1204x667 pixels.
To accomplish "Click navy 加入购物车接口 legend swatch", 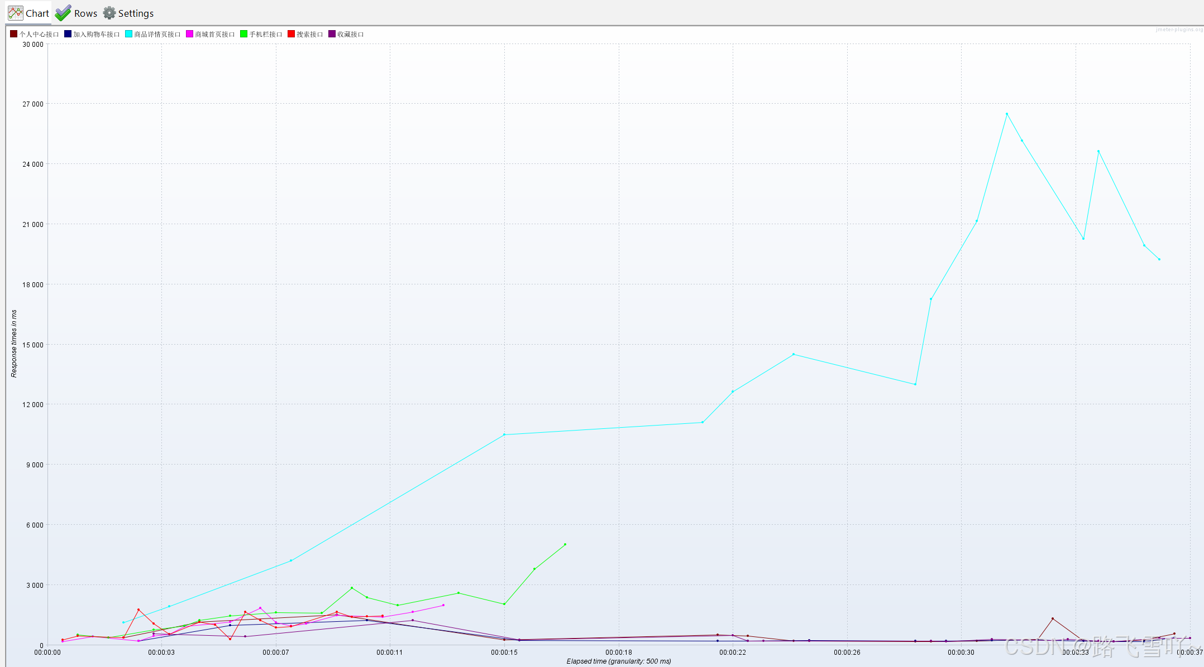I will (x=68, y=34).
